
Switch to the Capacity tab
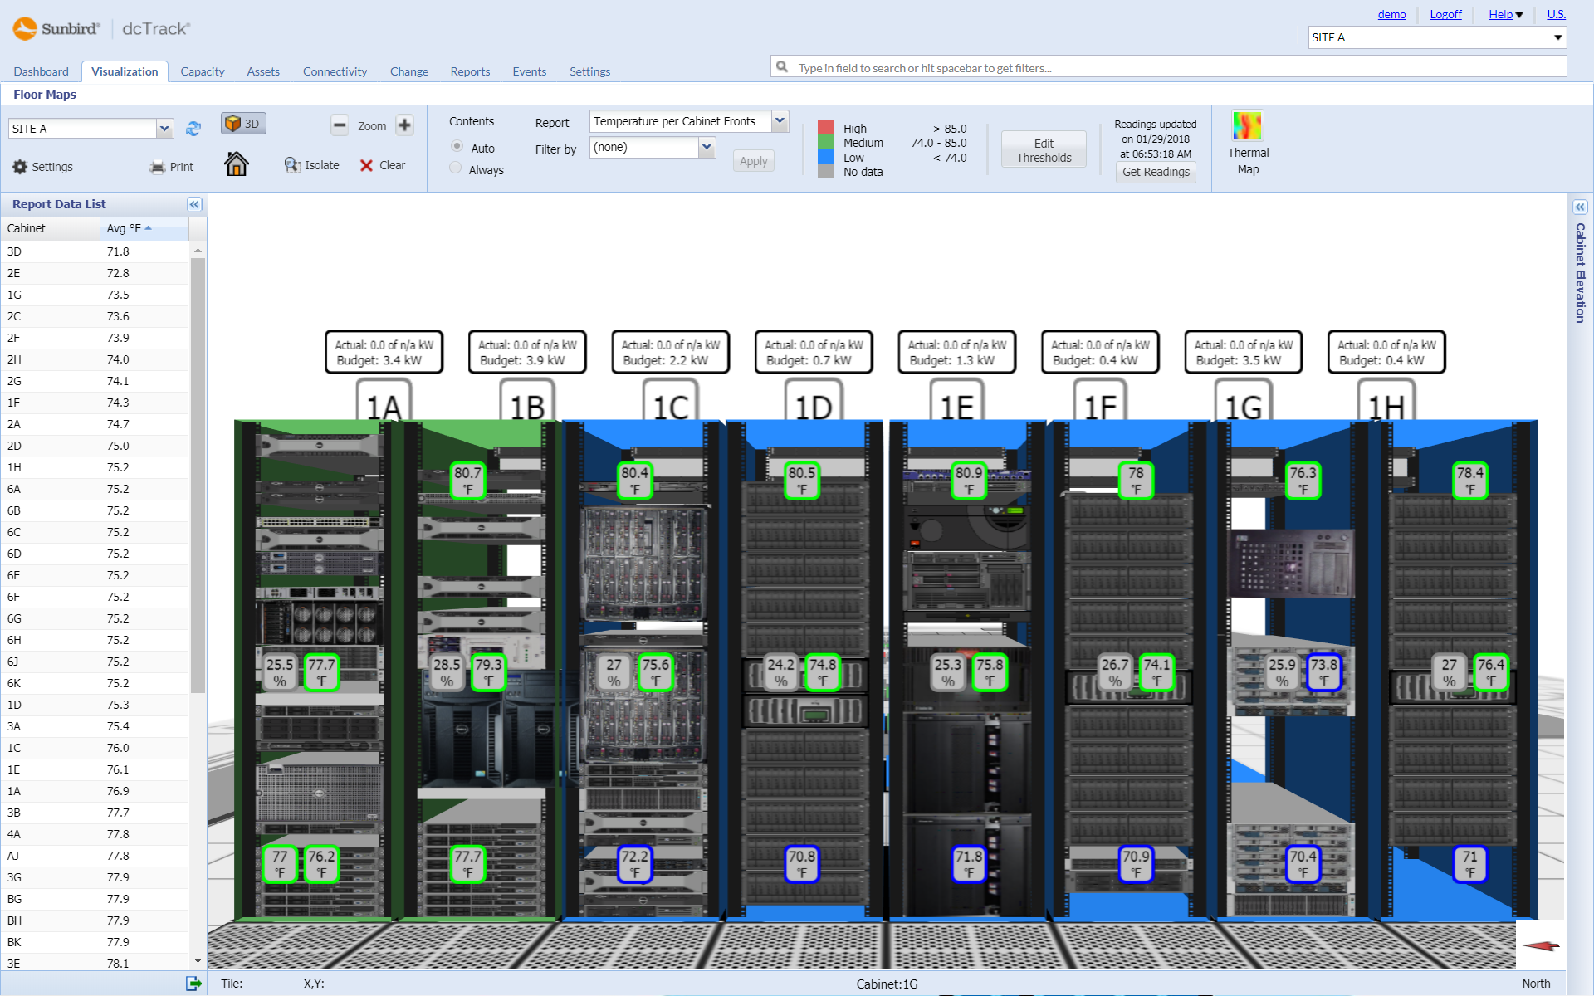point(200,71)
